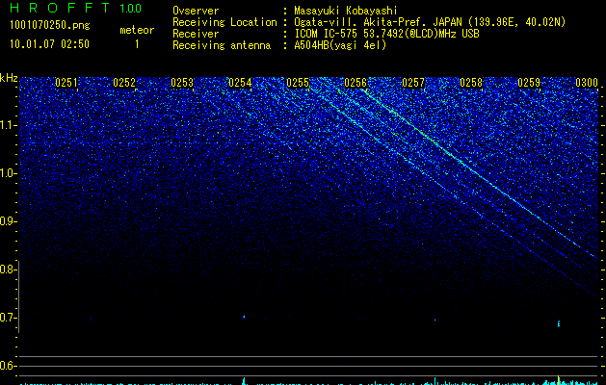Click the 0254 time marker
This screenshot has width=606, height=385.
coord(240,83)
